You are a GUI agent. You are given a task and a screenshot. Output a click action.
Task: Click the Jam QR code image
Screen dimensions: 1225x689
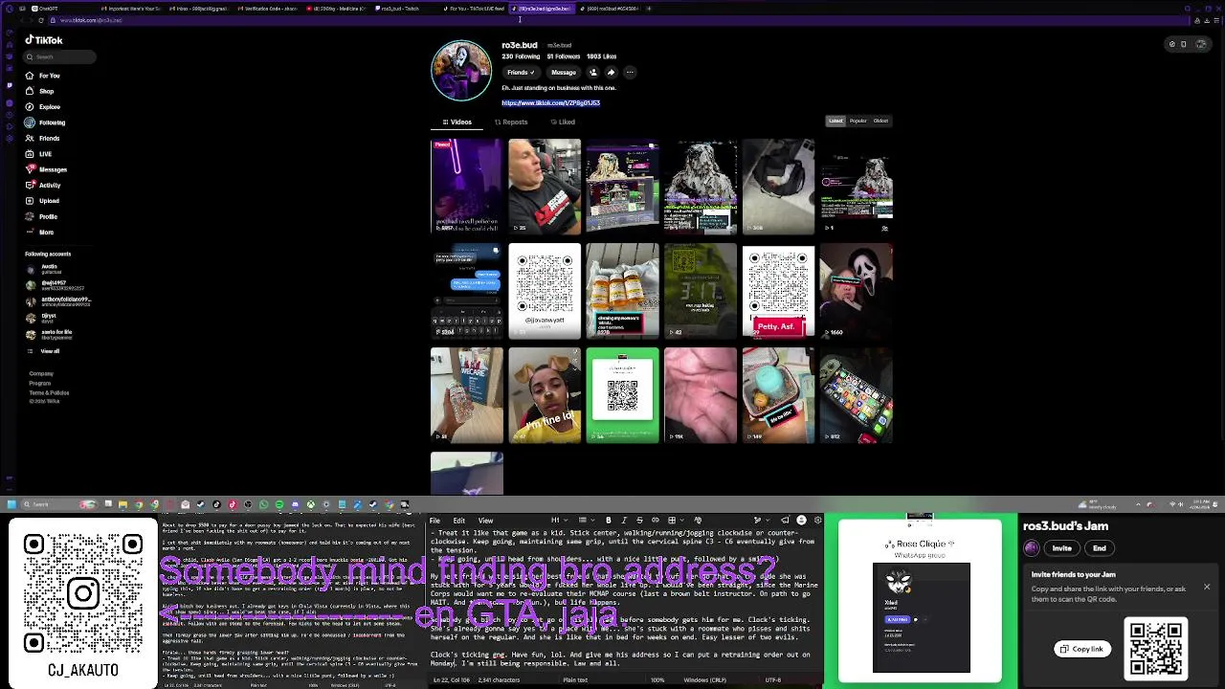click(x=1156, y=649)
